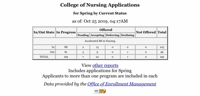
Task: Select the Deferring subheader cell
Action: [x=112, y=35]
